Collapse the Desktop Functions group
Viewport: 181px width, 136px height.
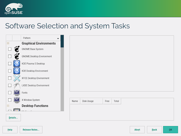[8, 106]
